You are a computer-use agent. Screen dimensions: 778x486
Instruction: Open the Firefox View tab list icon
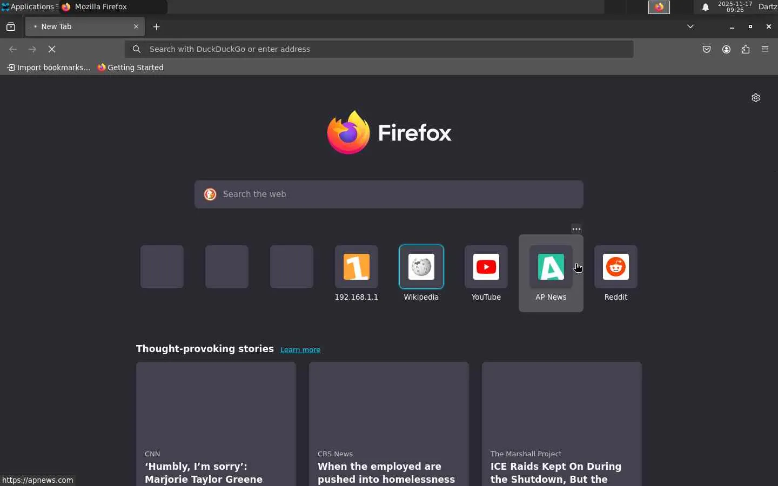[11, 26]
